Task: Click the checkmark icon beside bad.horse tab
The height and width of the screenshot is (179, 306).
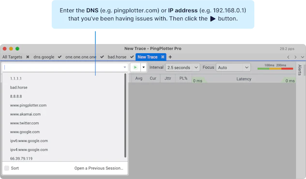Action: click(x=132, y=57)
